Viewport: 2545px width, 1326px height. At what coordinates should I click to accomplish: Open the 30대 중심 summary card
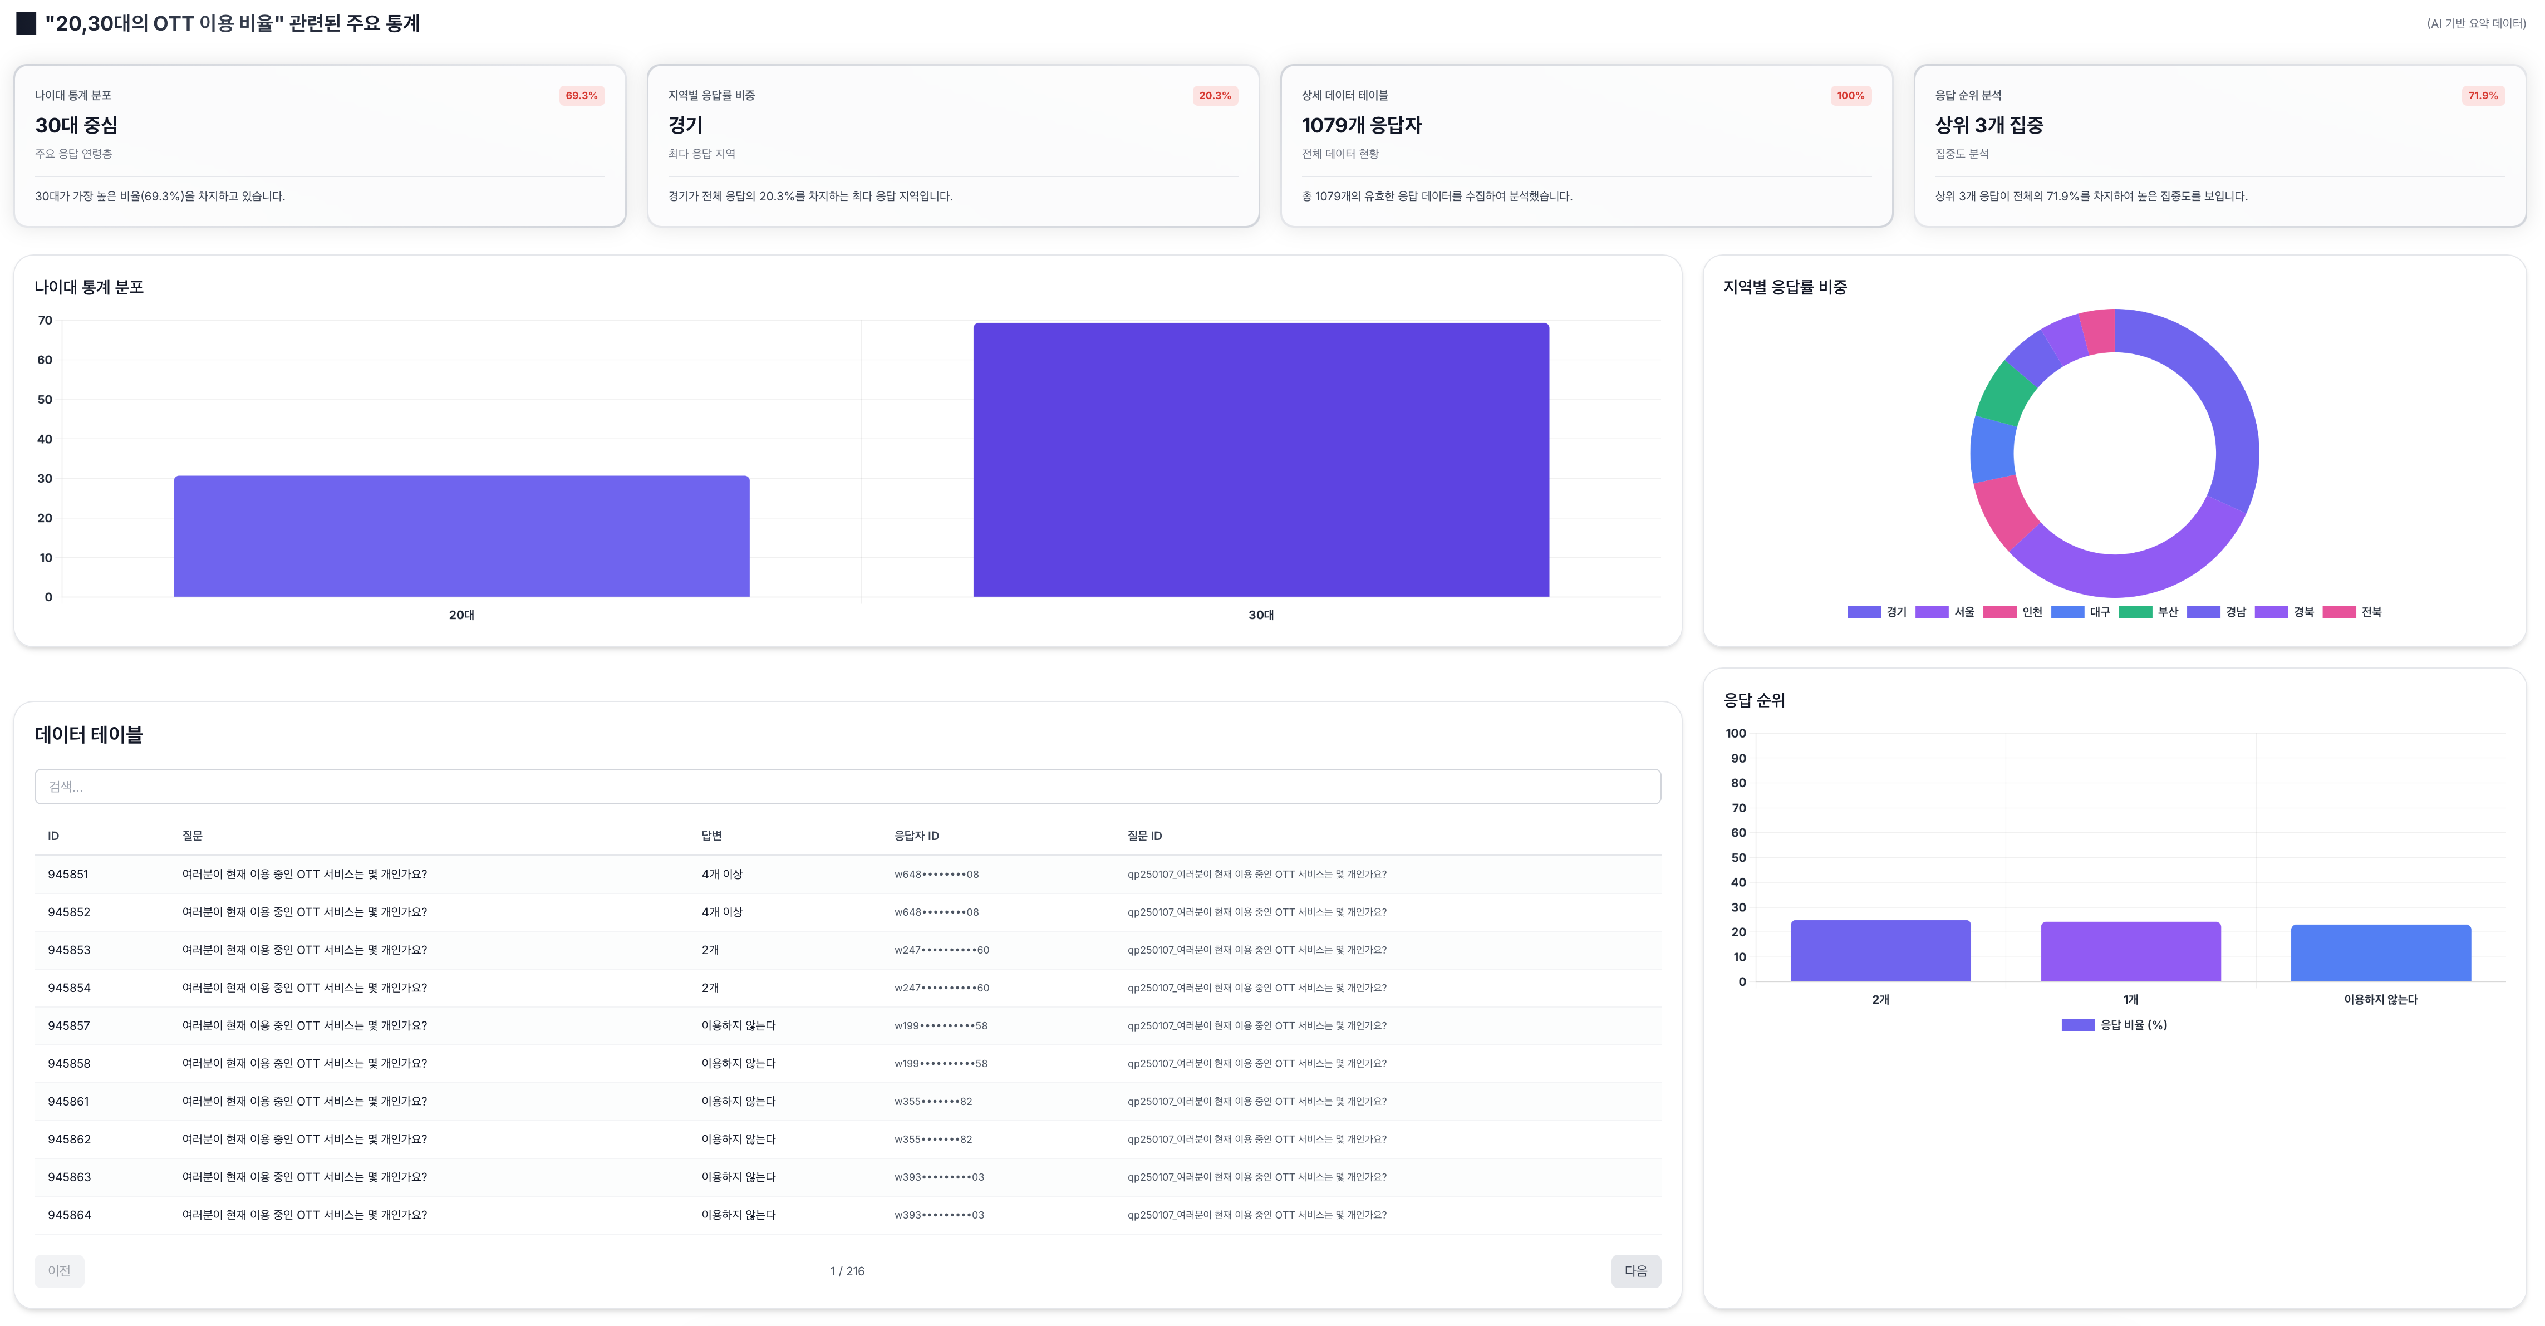tap(320, 146)
